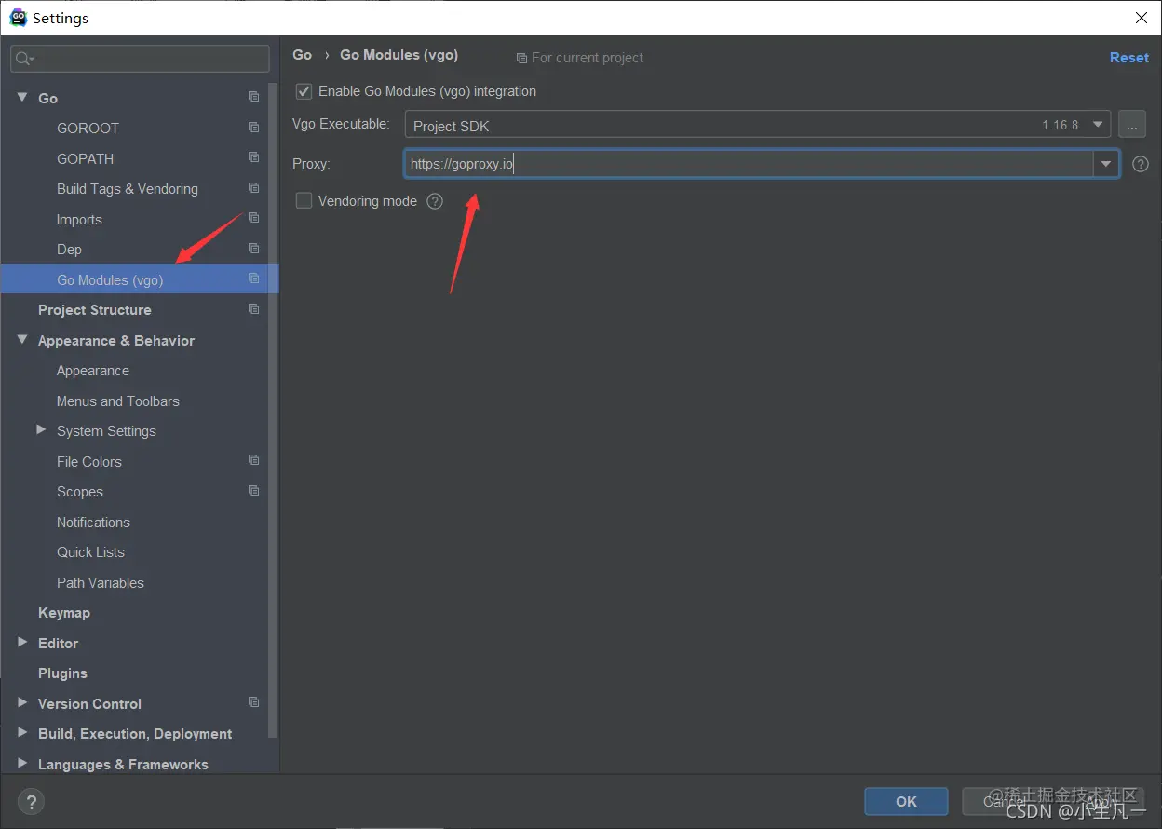Open File Colors settings
Image resolution: width=1162 pixels, height=829 pixels.
tap(89, 462)
